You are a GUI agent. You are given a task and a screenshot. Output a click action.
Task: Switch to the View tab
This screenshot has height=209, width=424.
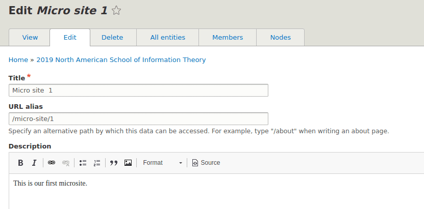(x=30, y=38)
